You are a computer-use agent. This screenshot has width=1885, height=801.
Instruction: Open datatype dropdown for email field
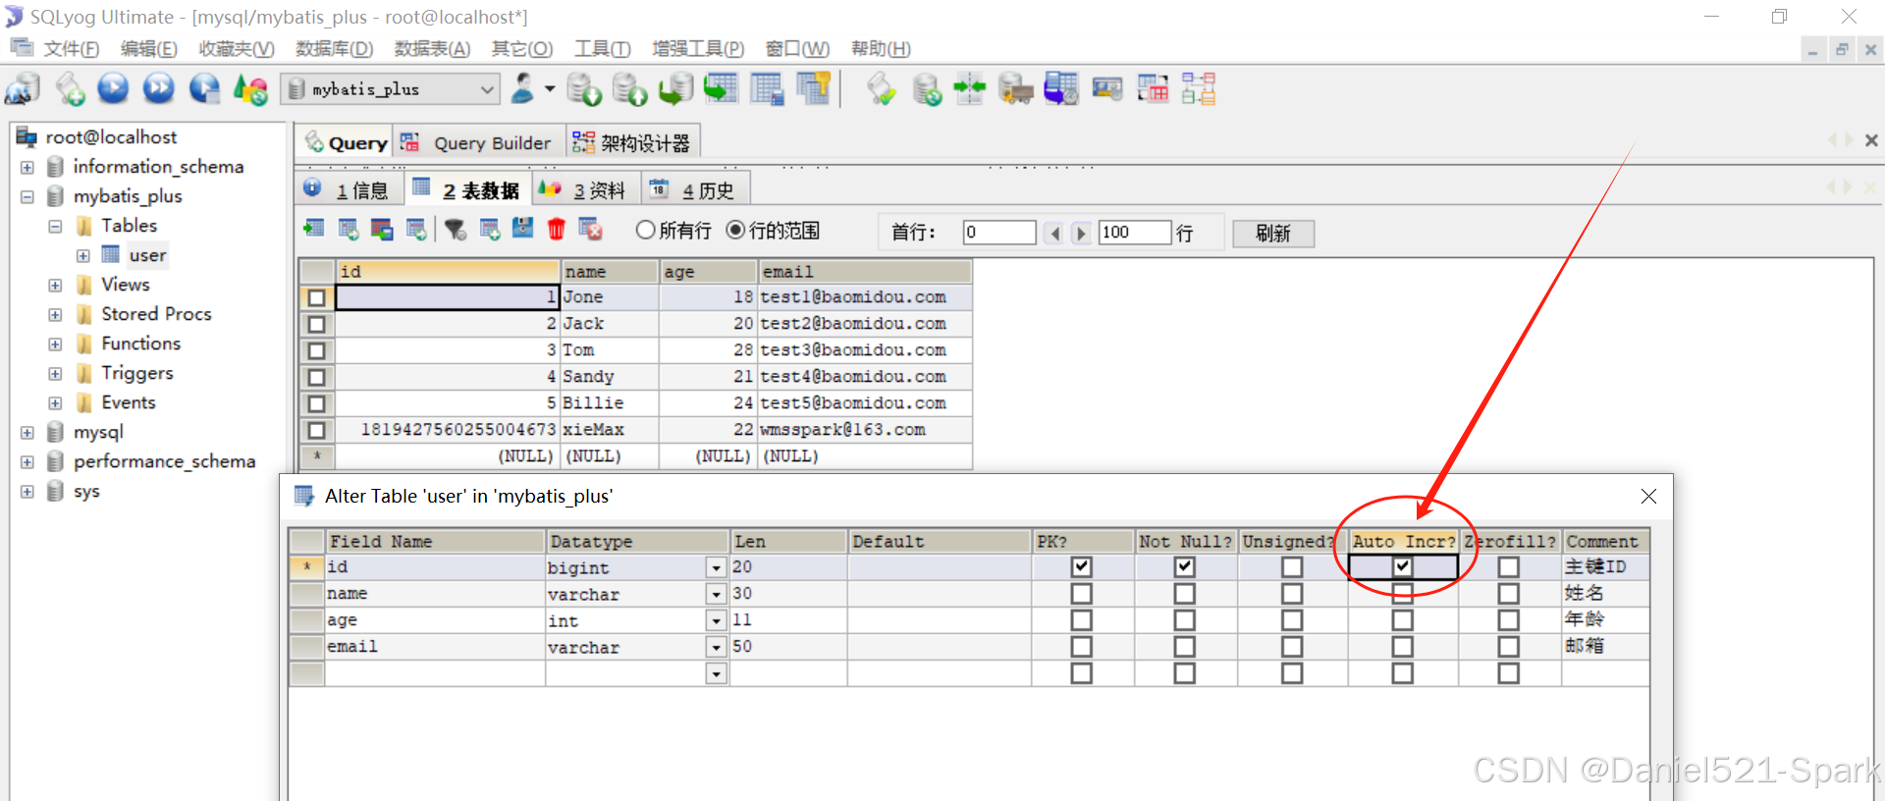[x=716, y=647]
